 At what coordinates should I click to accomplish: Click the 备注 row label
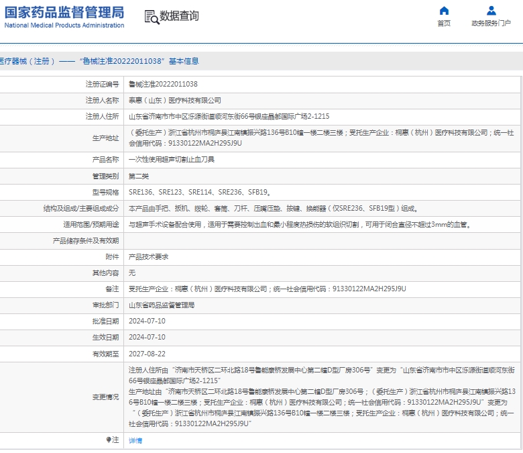[112, 289]
